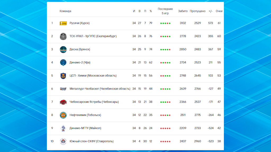Image resolution: width=271 pixels, height=152 pixels.
Task: Open ЦСП - Химки (Московская область) name
Action: tap(93, 75)
